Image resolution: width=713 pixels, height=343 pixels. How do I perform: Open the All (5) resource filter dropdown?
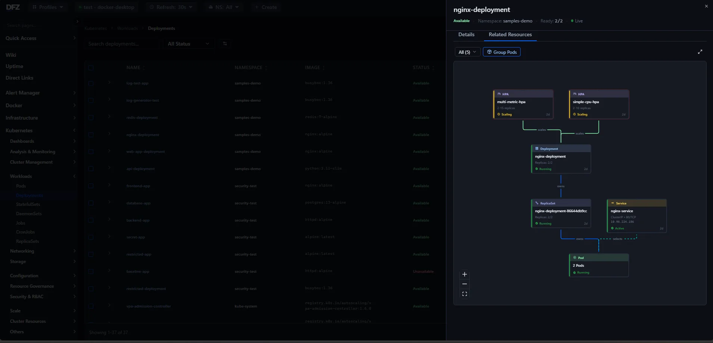(x=467, y=52)
